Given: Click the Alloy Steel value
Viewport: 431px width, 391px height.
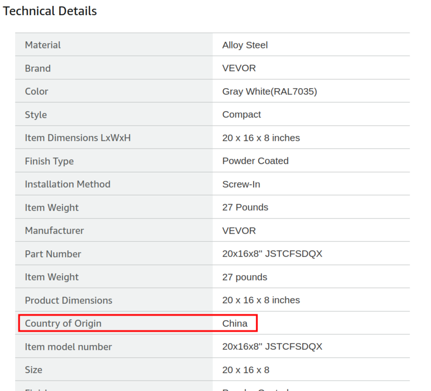Looking at the screenshot, I should 245,45.
